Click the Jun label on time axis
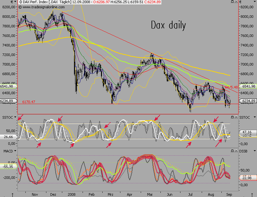This screenshot has height=197, width=257. point(170,194)
